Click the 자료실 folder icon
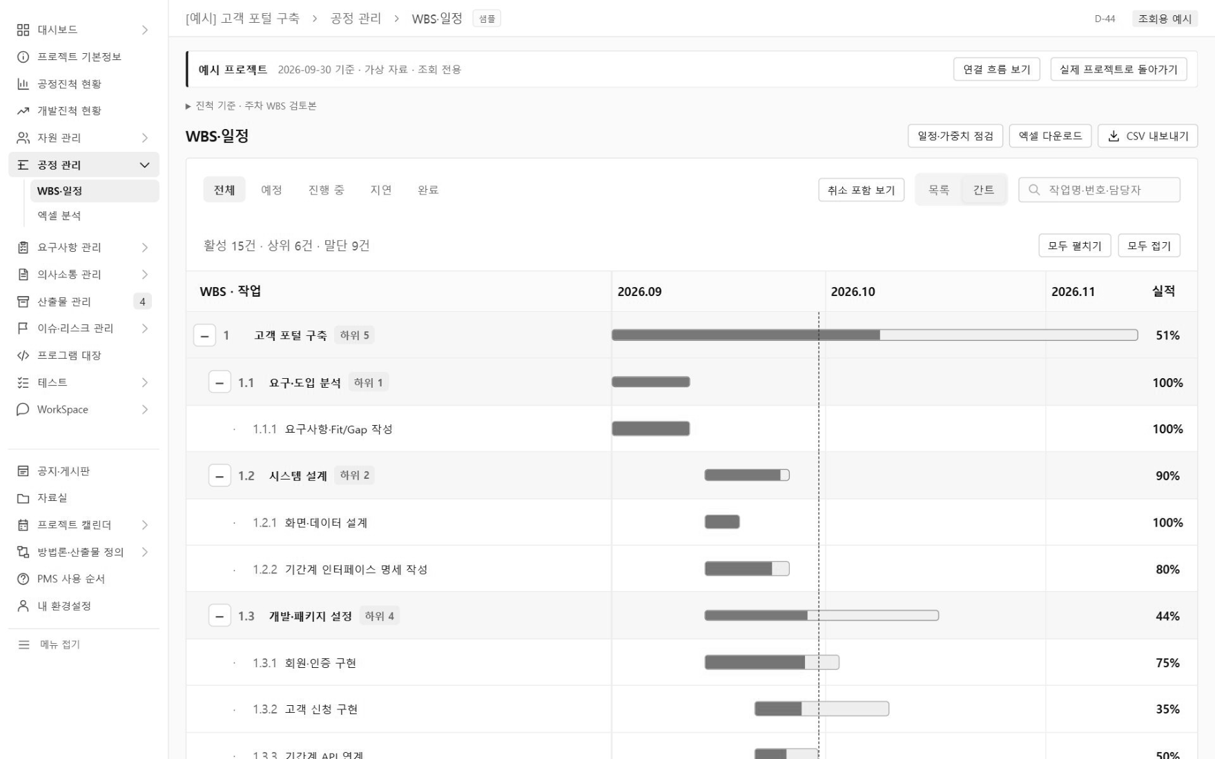Screen dimensions: 1215x759 23,498
